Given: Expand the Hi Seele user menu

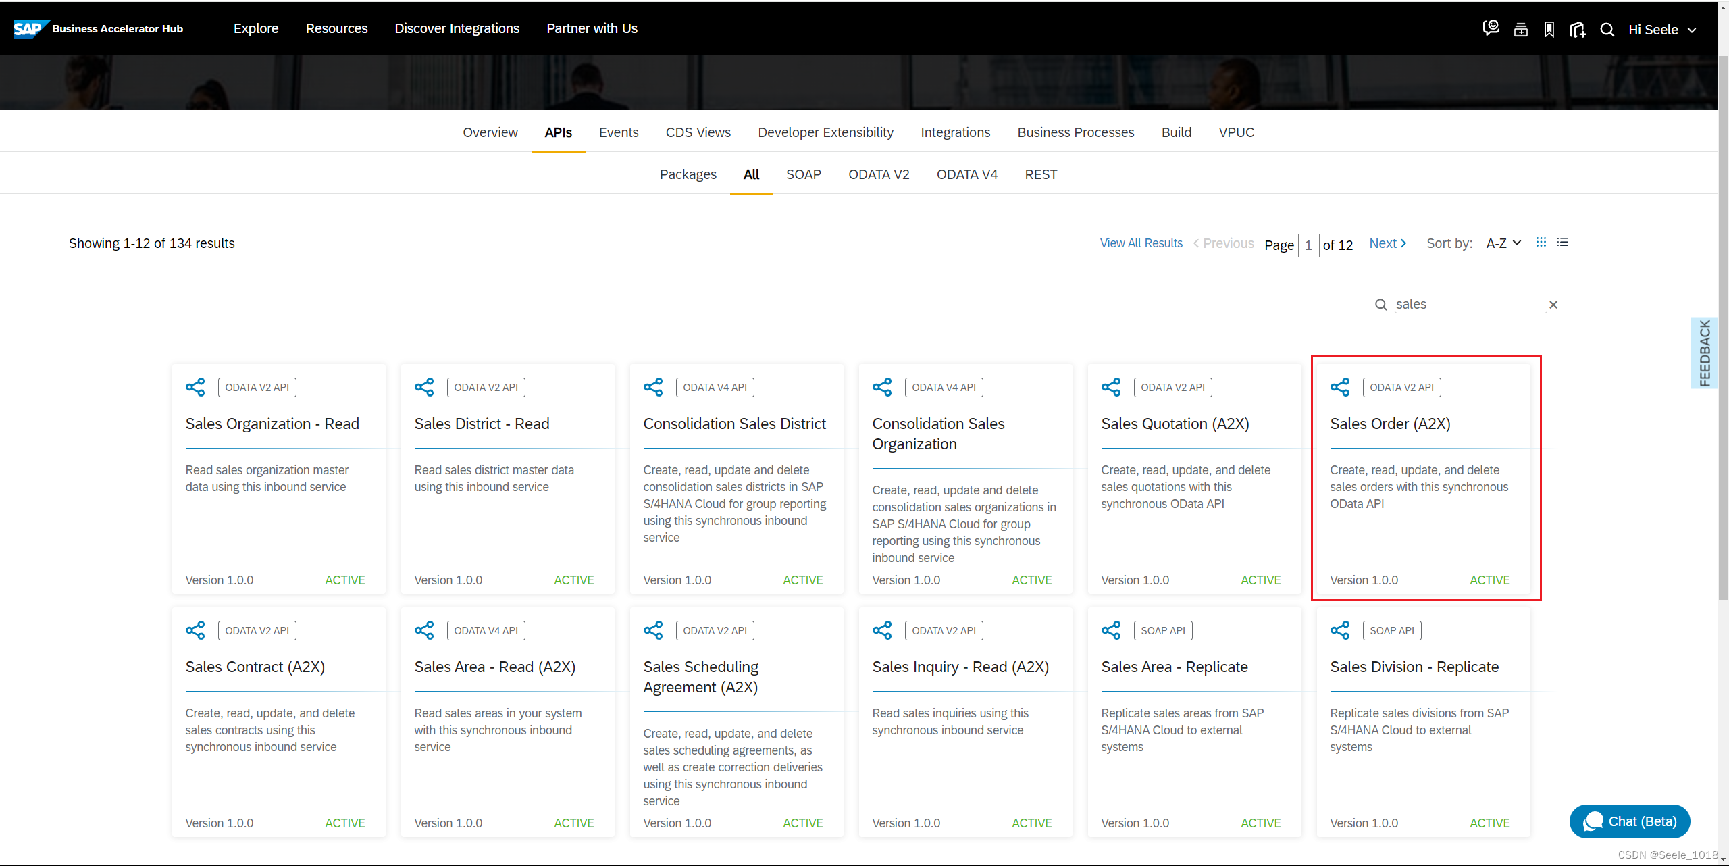Looking at the screenshot, I should [x=1662, y=30].
